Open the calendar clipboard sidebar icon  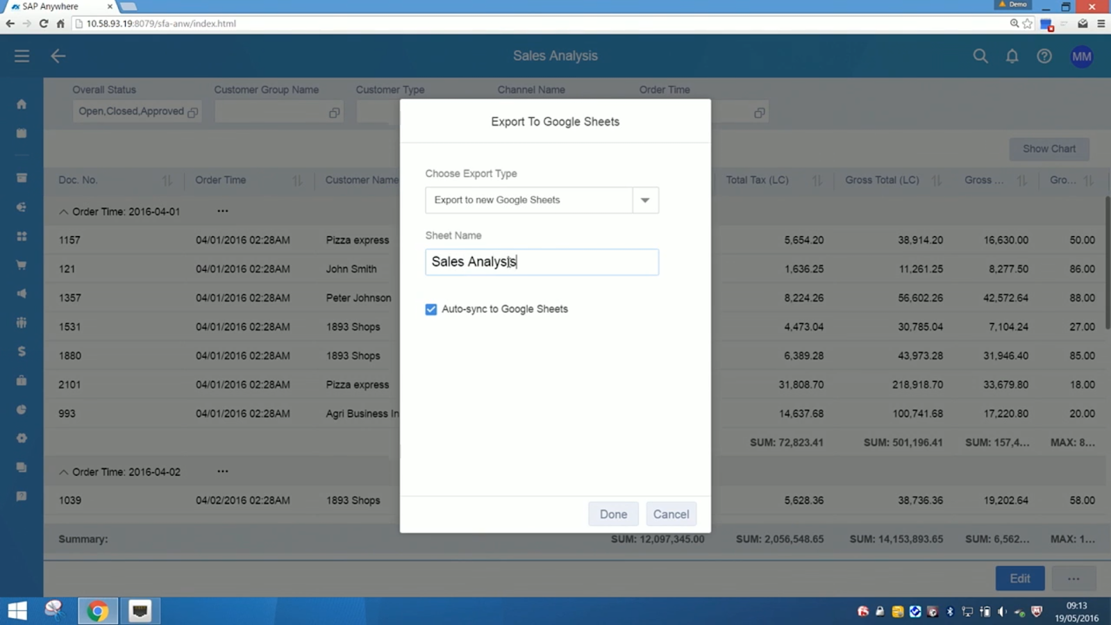tap(22, 133)
